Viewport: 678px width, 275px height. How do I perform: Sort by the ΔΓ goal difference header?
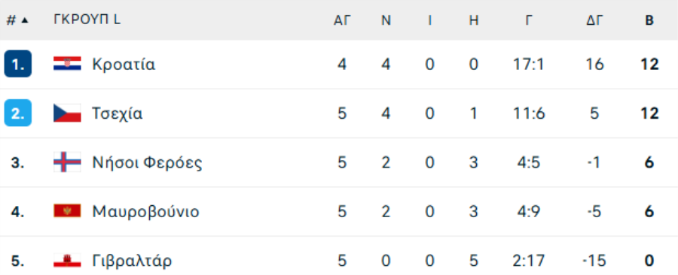click(594, 20)
